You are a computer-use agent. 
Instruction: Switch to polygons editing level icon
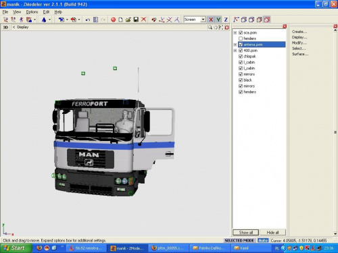[21, 20]
